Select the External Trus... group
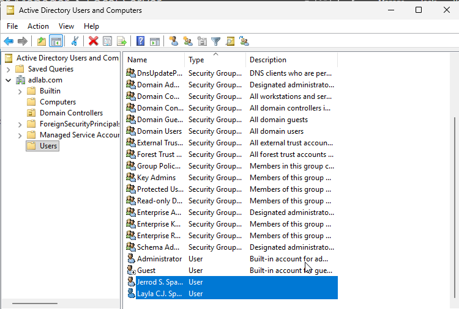 [231, 143]
